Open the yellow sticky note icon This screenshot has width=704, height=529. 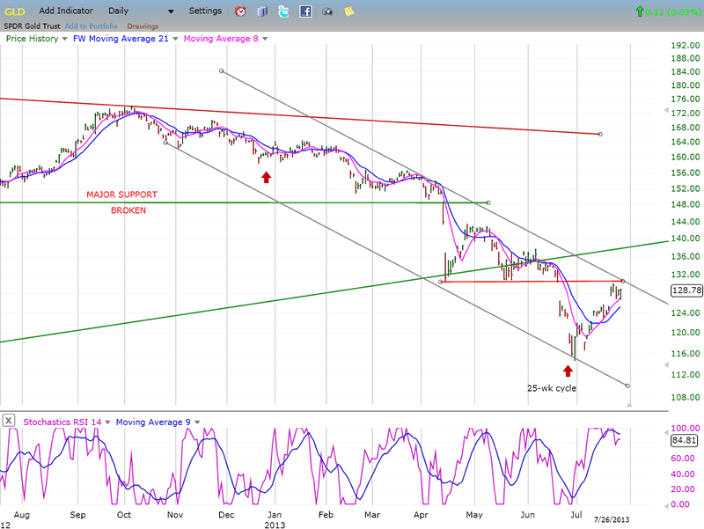pos(349,11)
